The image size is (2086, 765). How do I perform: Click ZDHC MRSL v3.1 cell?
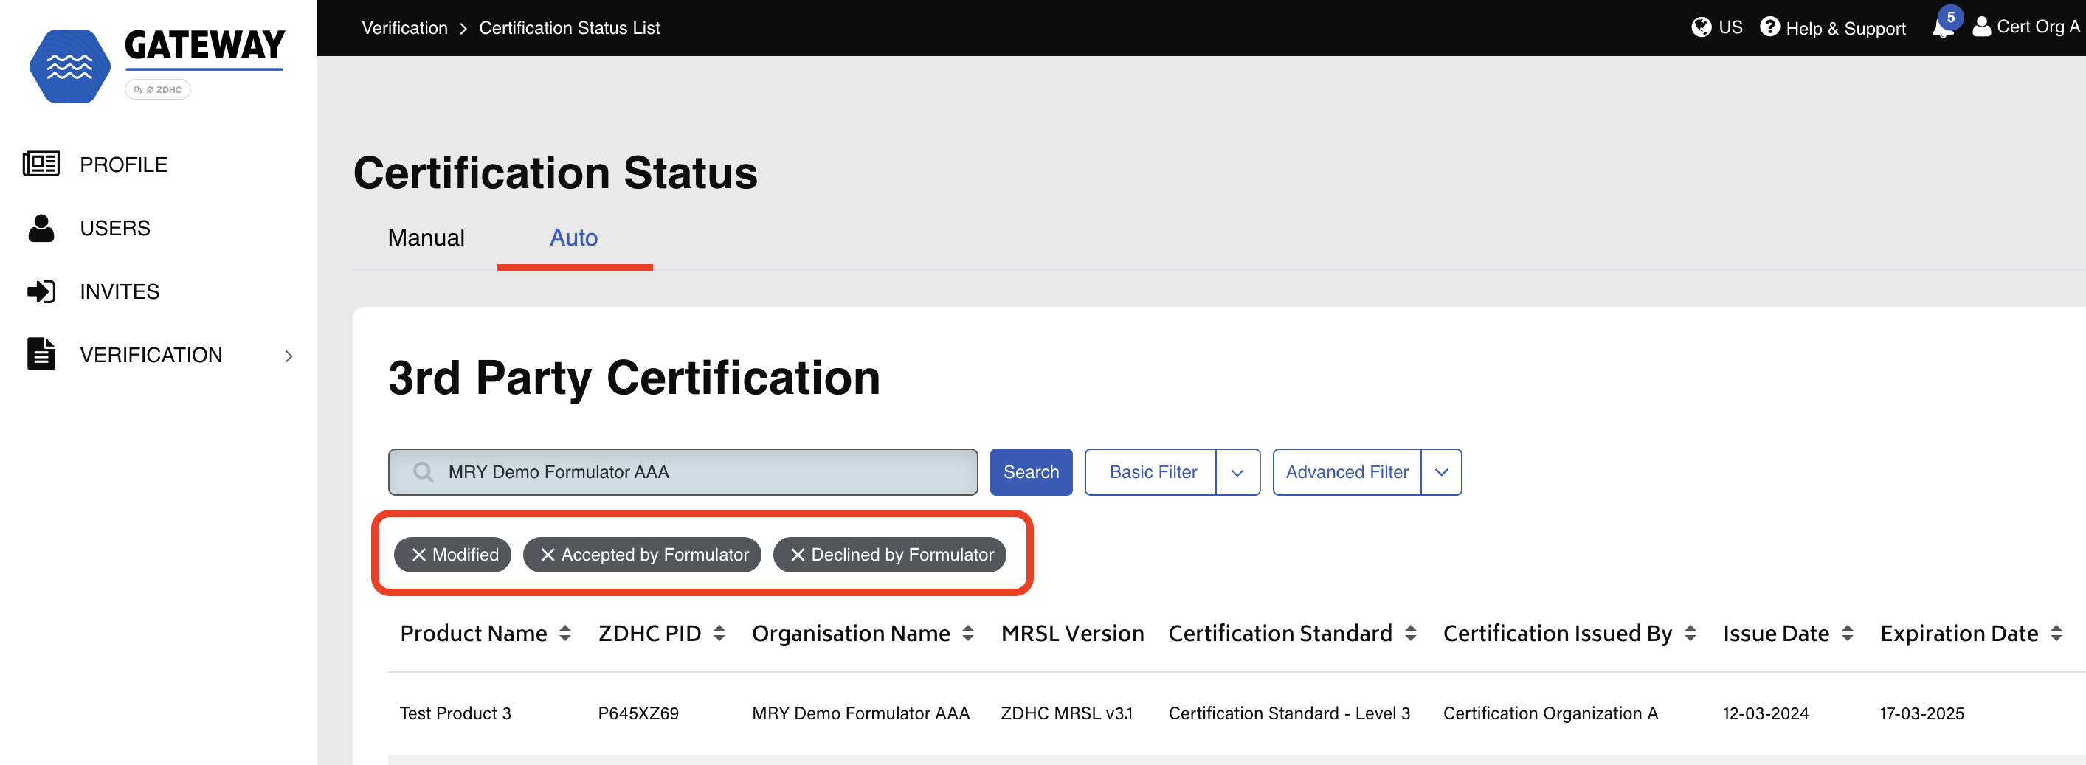pyautogui.click(x=1066, y=714)
